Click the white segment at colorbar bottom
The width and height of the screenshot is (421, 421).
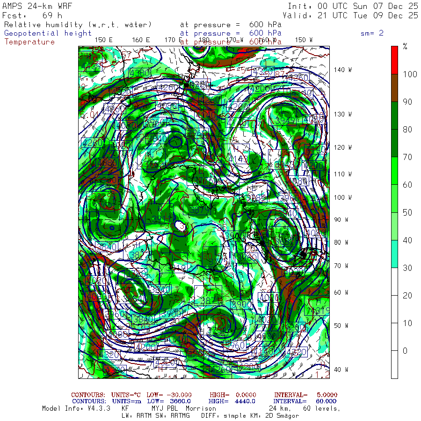(394, 365)
